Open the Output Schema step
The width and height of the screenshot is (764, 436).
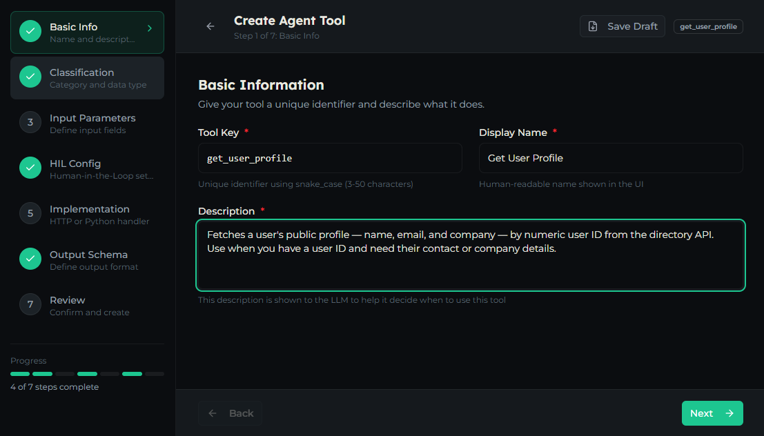[x=87, y=260]
